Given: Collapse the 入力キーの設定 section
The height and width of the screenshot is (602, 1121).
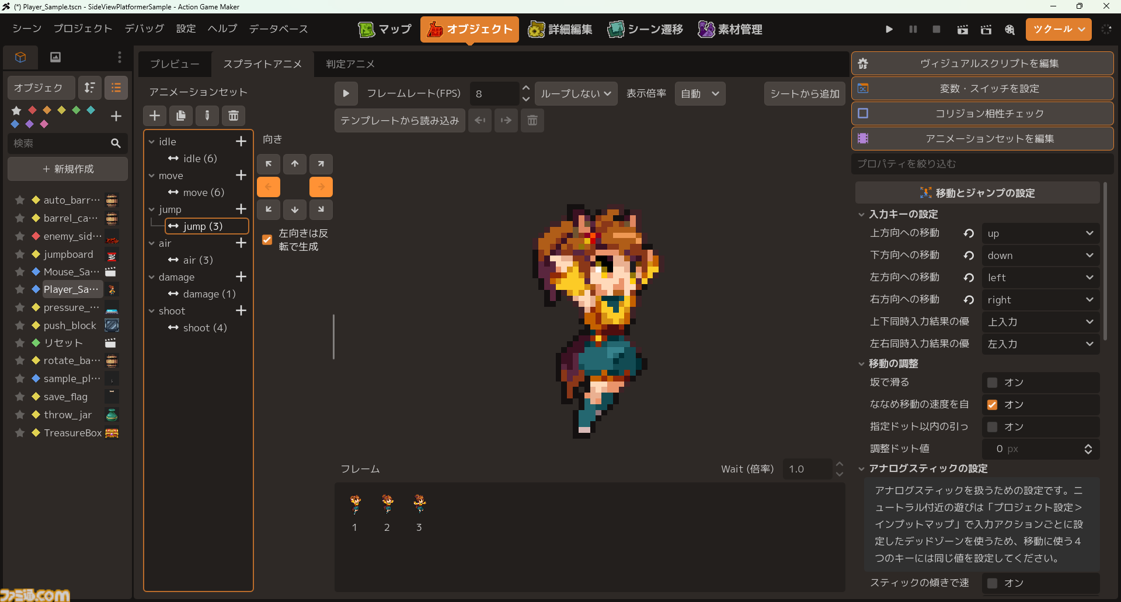Looking at the screenshot, I should pos(861,215).
